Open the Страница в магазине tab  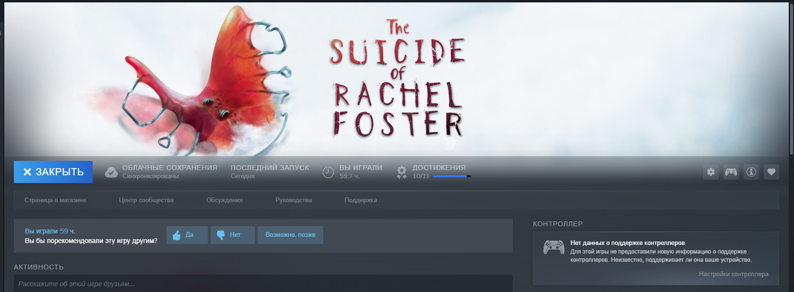[x=55, y=200]
